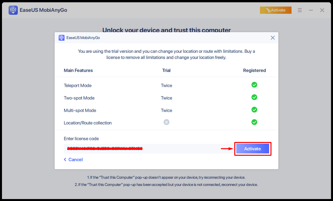Click the orange Activate button in the title bar
333x201 pixels.
coord(276,10)
